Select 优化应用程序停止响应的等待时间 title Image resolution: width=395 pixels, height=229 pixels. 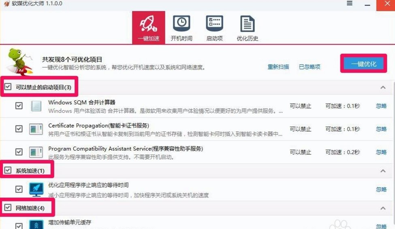88,185
